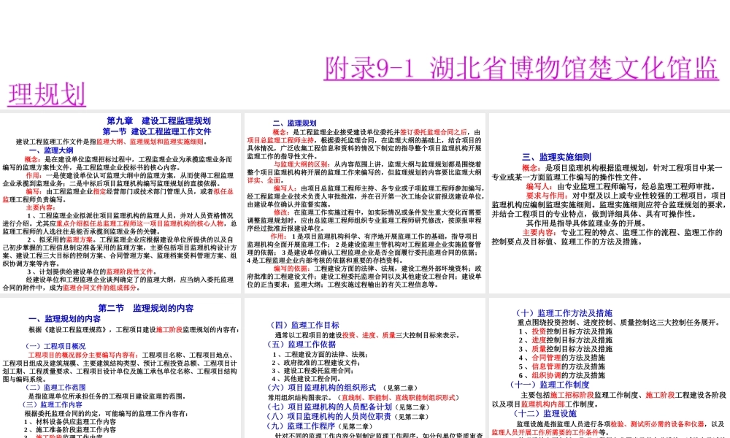730x438 pixels.
Task: Open the slide thumbnail beginning with （四）监理工作目标
Action: pyautogui.click(x=364, y=368)
